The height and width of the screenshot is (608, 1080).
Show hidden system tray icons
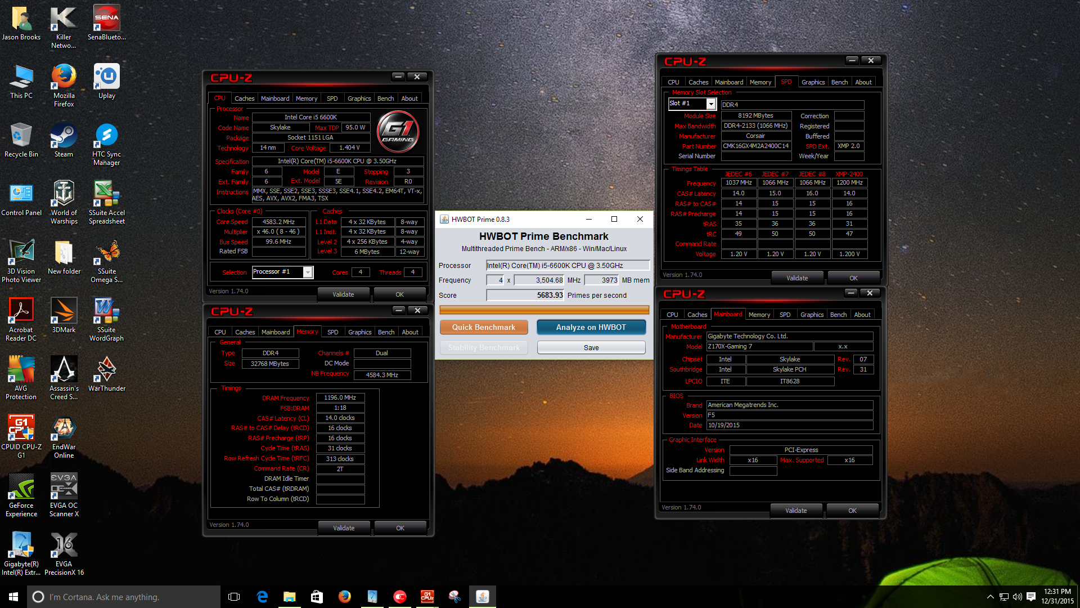990,597
